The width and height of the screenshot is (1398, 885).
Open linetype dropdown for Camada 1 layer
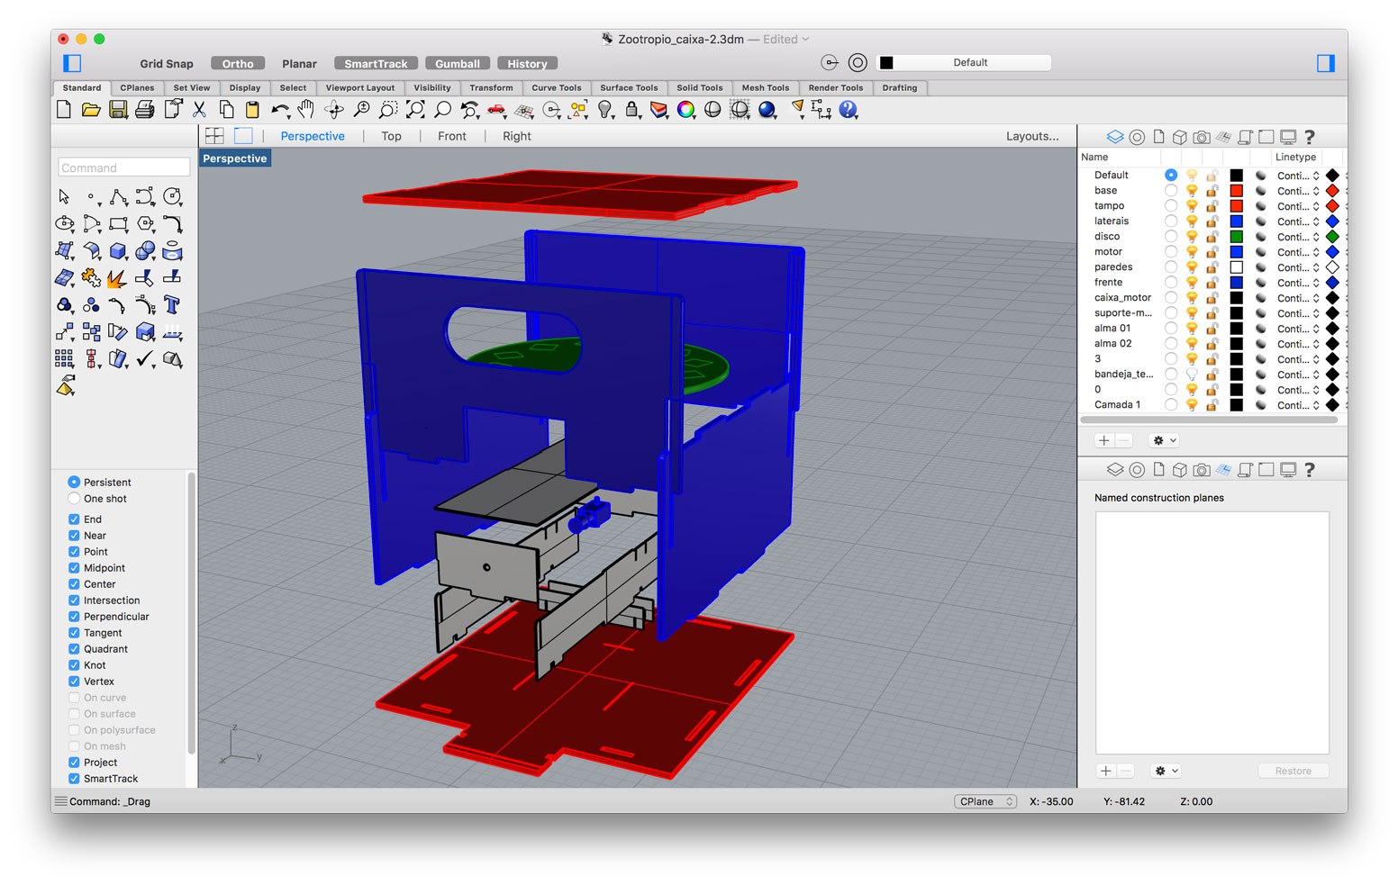[x=1298, y=405]
